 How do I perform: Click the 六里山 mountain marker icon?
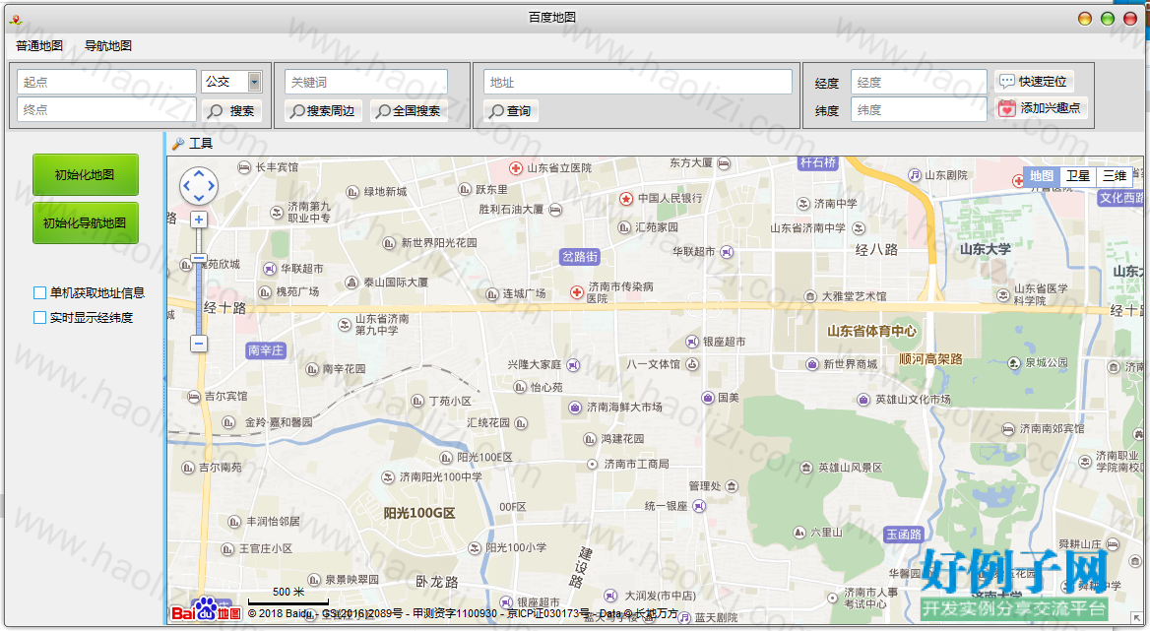click(799, 533)
